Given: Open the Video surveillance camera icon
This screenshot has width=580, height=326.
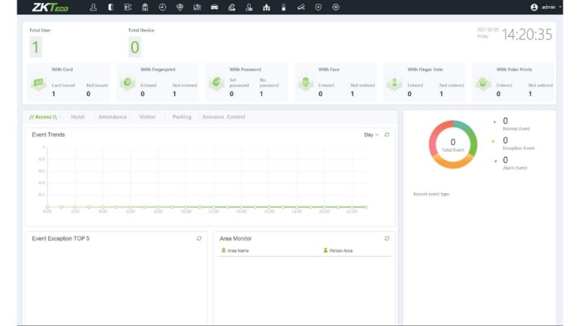Looking at the screenshot, I should pos(301,7).
